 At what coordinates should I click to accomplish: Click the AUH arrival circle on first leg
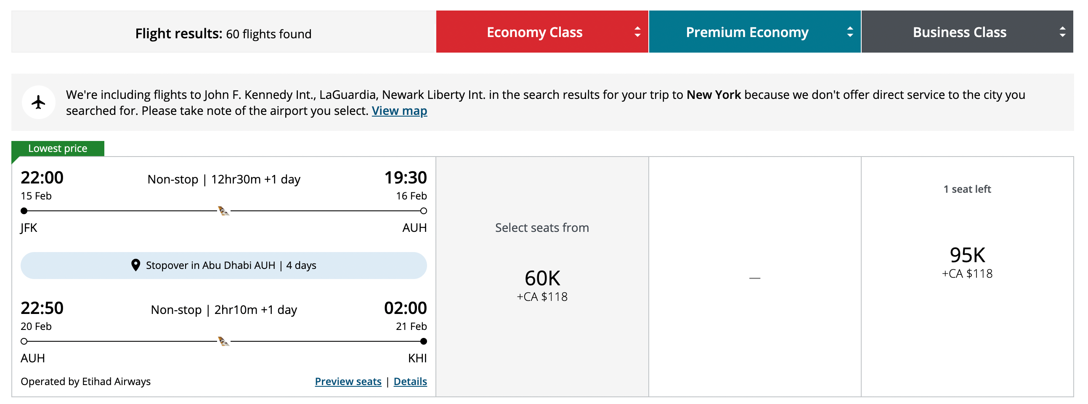423,210
